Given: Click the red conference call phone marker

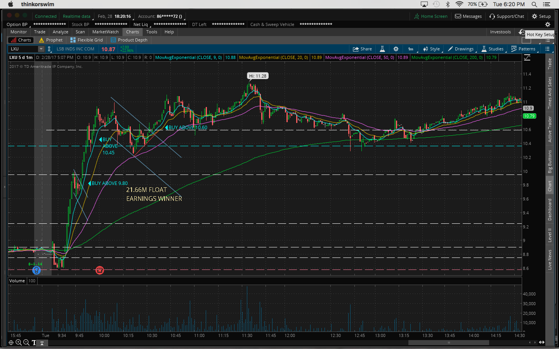Looking at the screenshot, I should tap(100, 270).
